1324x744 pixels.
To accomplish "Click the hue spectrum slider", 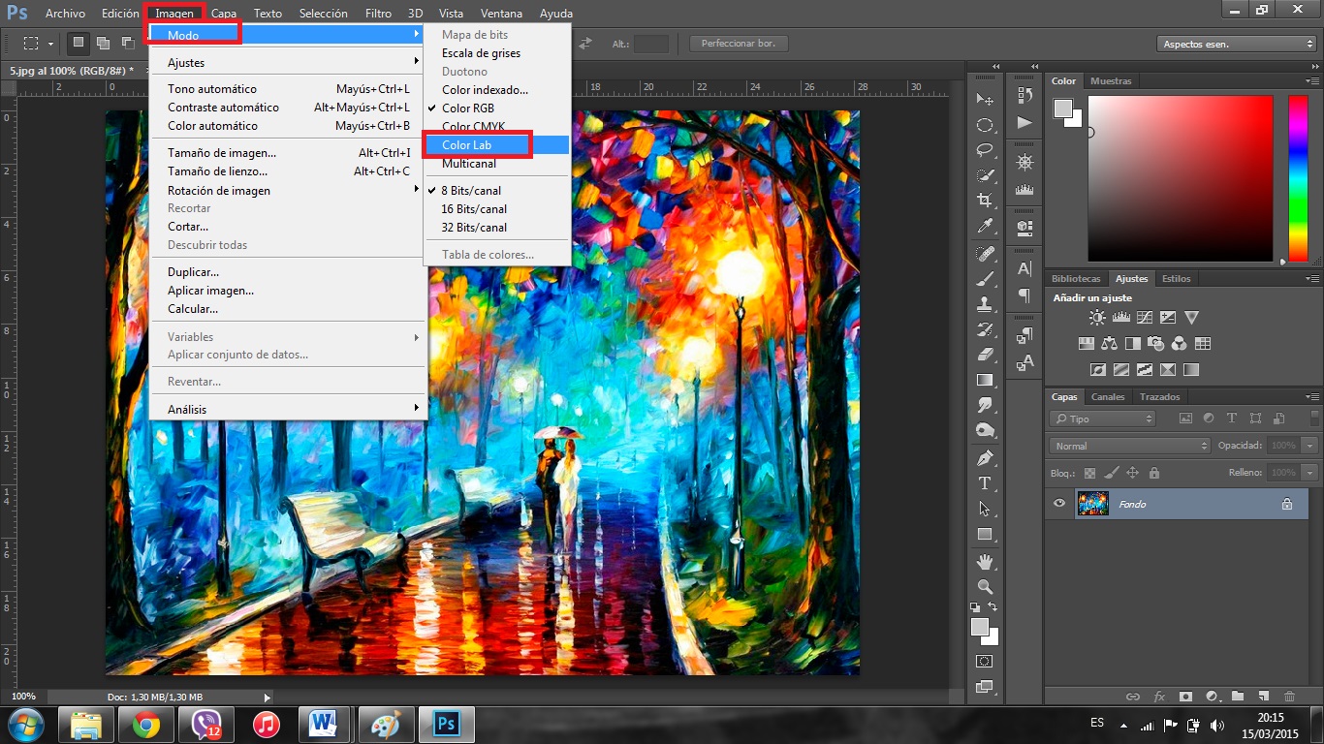I will tap(1298, 178).
